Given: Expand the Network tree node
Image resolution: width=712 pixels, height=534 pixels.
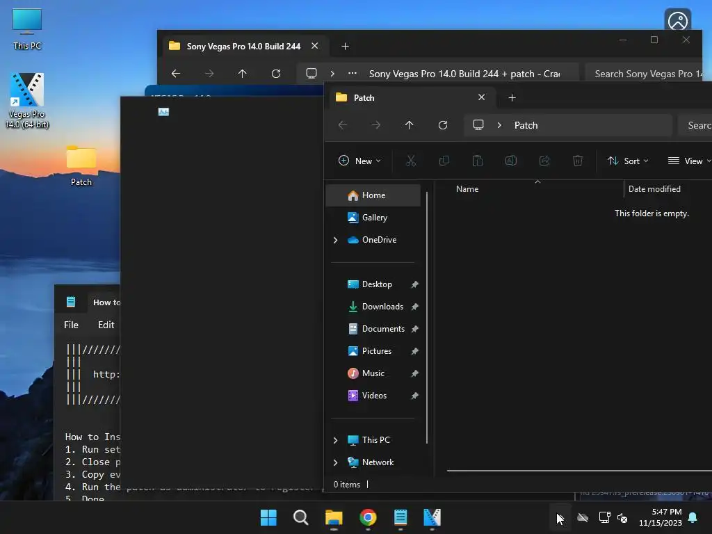Looking at the screenshot, I should tap(336, 462).
